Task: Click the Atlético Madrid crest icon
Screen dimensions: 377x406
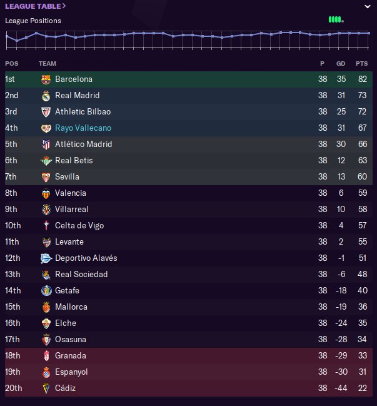Action: coord(46,145)
